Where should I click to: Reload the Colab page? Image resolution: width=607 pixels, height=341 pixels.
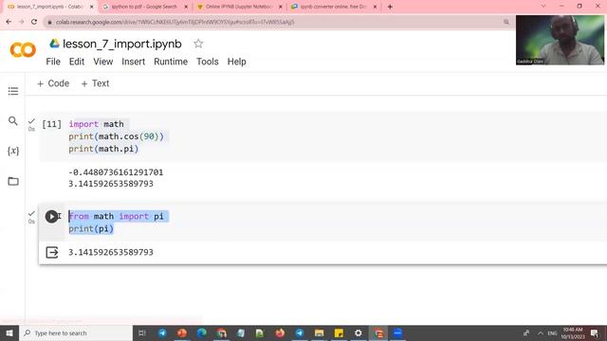click(34, 22)
